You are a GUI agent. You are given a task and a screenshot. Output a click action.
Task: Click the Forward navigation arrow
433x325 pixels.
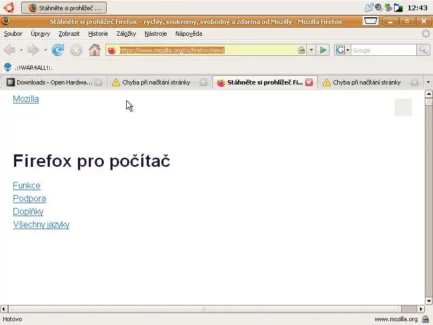click(x=33, y=50)
